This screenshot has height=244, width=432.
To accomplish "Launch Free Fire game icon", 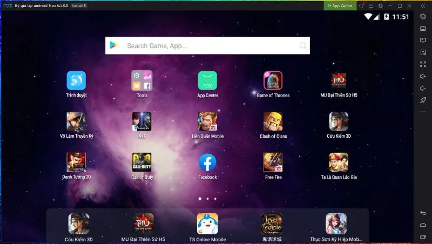I will [273, 163].
